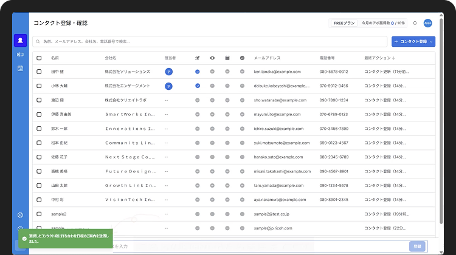456x255 pixels.
Task: Open the notification bell
Action: tap(415, 23)
